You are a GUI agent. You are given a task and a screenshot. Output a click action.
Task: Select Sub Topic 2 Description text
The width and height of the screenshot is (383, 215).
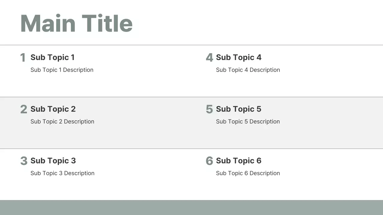click(x=62, y=122)
